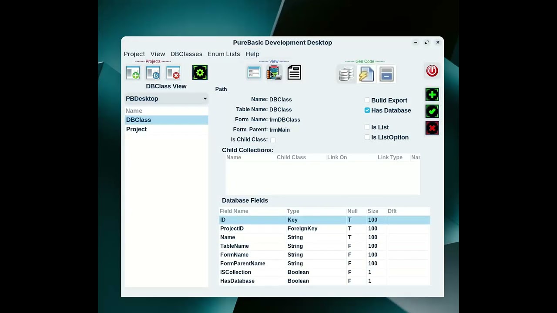The image size is (557, 313).
Task: Click the Child Class column header
Action: coord(301,157)
